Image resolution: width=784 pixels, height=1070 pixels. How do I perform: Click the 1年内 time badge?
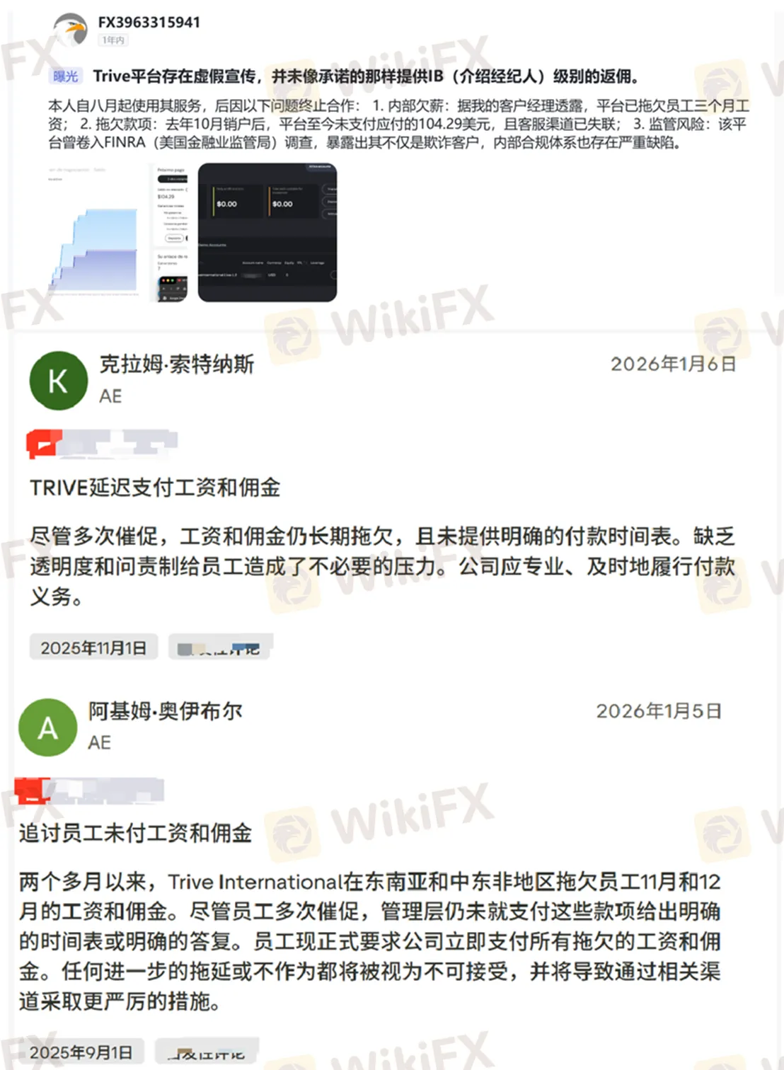(113, 40)
